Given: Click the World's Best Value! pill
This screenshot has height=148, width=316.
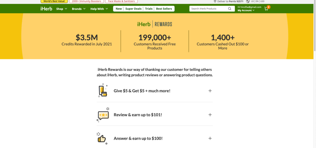Looking at the screenshot, I should pos(54,1).
